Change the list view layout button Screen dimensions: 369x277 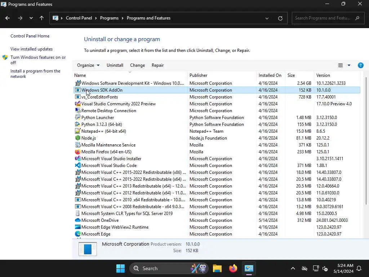[341, 65]
